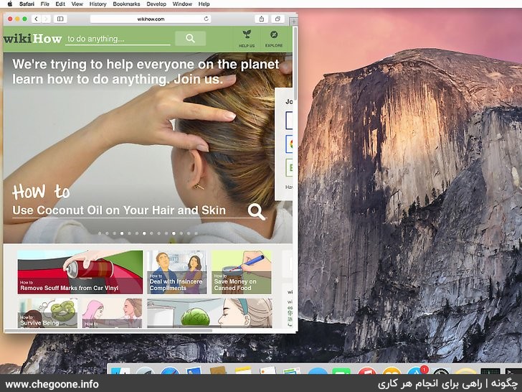Reload the wikihow.com page
Image resolution: width=522 pixels, height=392 pixels.
coord(206,19)
